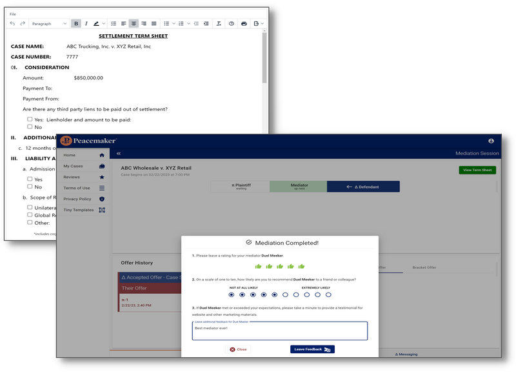
Task: Click the Terms of Use list icon
Action: pyautogui.click(x=102, y=188)
